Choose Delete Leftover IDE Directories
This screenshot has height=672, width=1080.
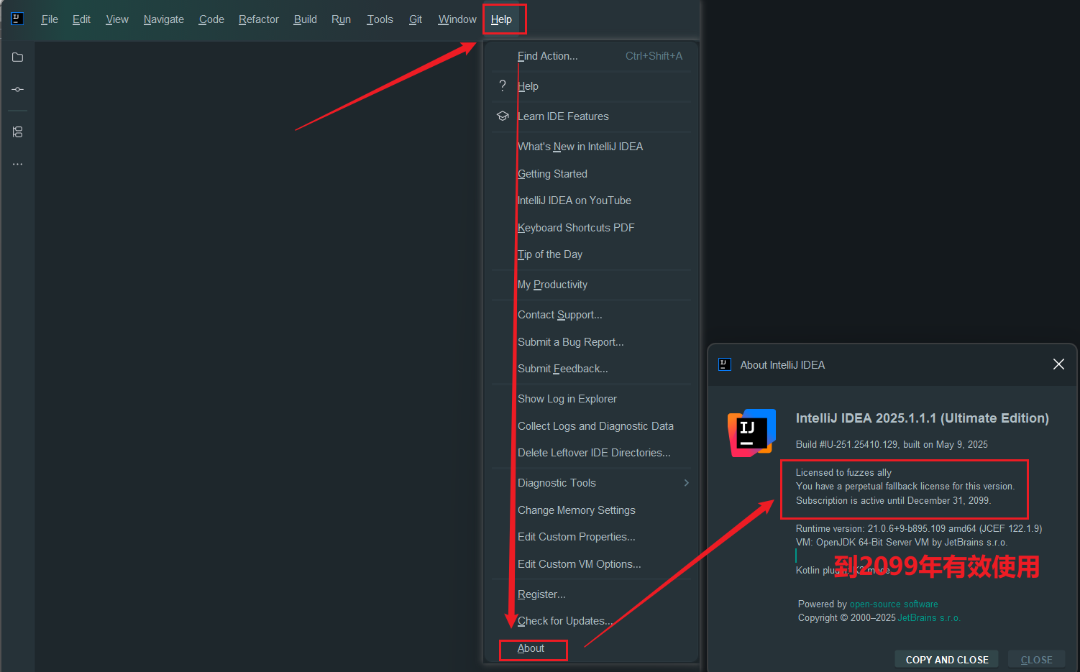(x=591, y=453)
